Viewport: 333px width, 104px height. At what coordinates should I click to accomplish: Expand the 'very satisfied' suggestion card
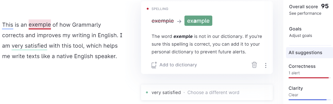pos(207,93)
